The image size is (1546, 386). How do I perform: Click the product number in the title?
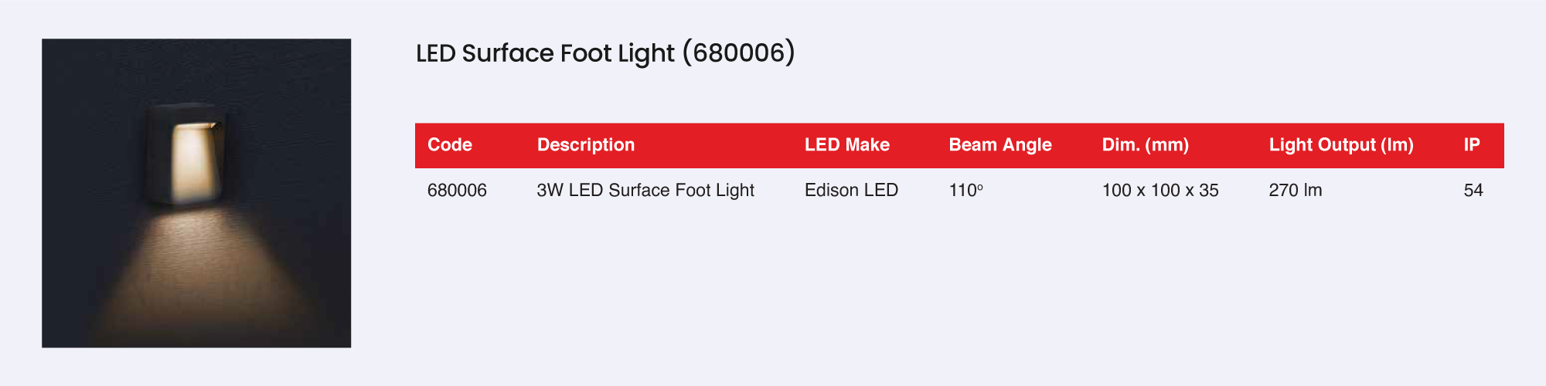738,53
